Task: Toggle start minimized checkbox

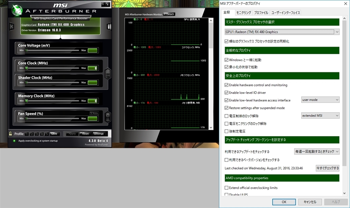Action: pyautogui.click(x=226, y=67)
